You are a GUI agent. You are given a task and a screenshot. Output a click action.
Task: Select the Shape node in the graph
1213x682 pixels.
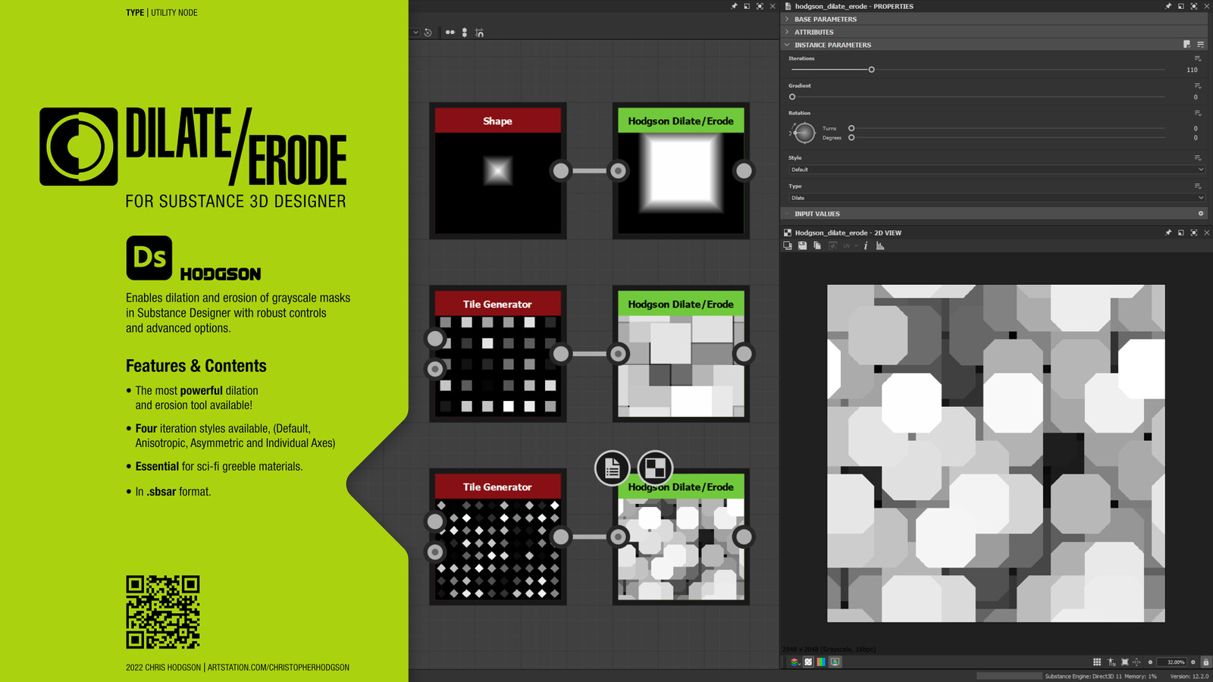tap(498, 170)
